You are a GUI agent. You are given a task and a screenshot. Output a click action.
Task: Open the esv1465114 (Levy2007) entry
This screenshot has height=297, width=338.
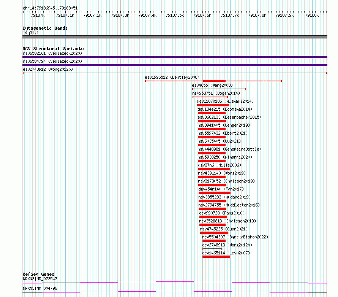(x=226, y=253)
